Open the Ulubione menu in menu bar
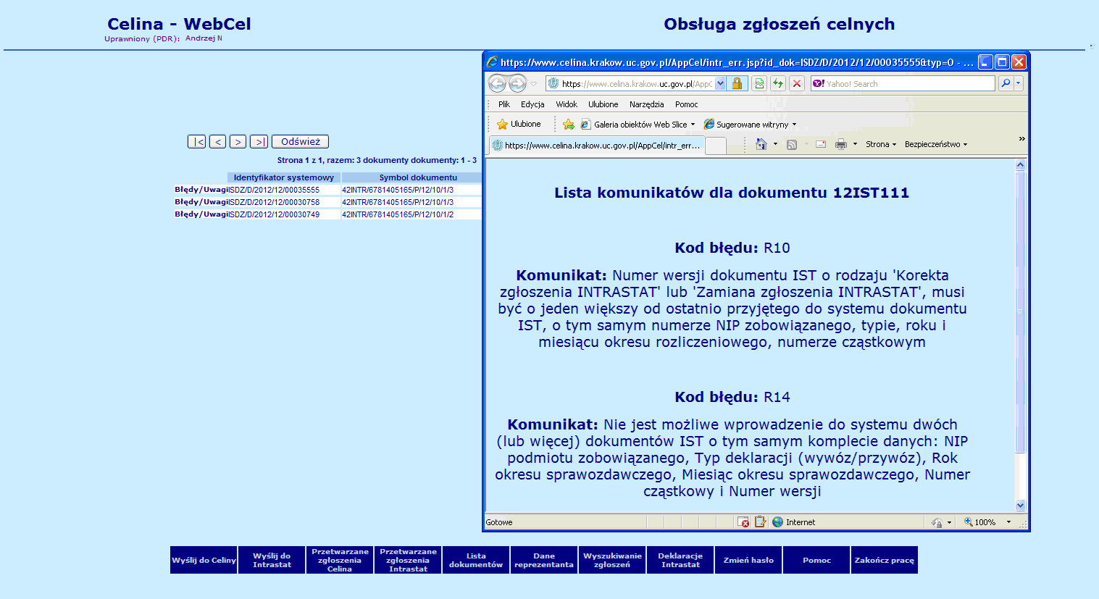 click(603, 104)
